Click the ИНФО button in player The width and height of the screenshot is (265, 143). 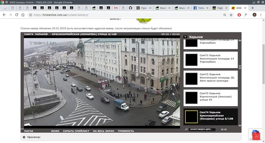point(55,131)
